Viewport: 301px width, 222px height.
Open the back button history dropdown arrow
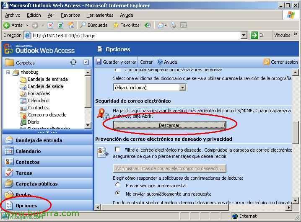point(27,25)
